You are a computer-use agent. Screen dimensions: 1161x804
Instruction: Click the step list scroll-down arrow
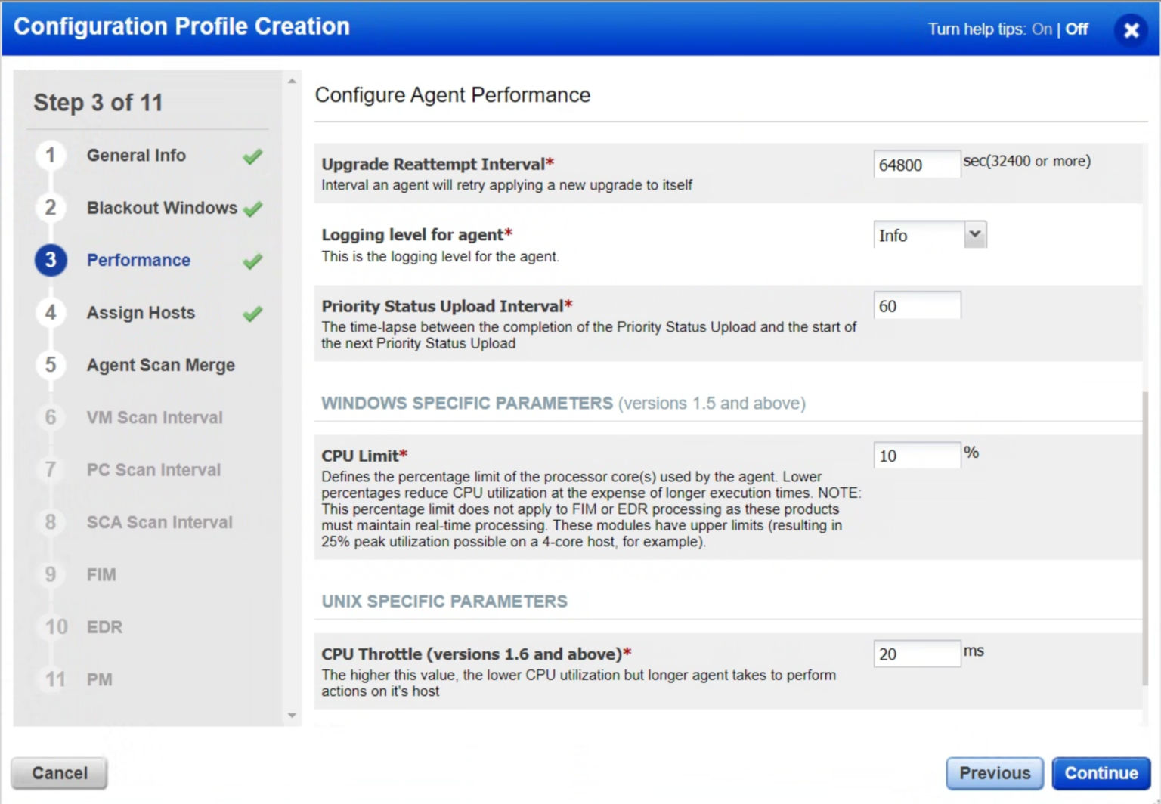coord(292,714)
